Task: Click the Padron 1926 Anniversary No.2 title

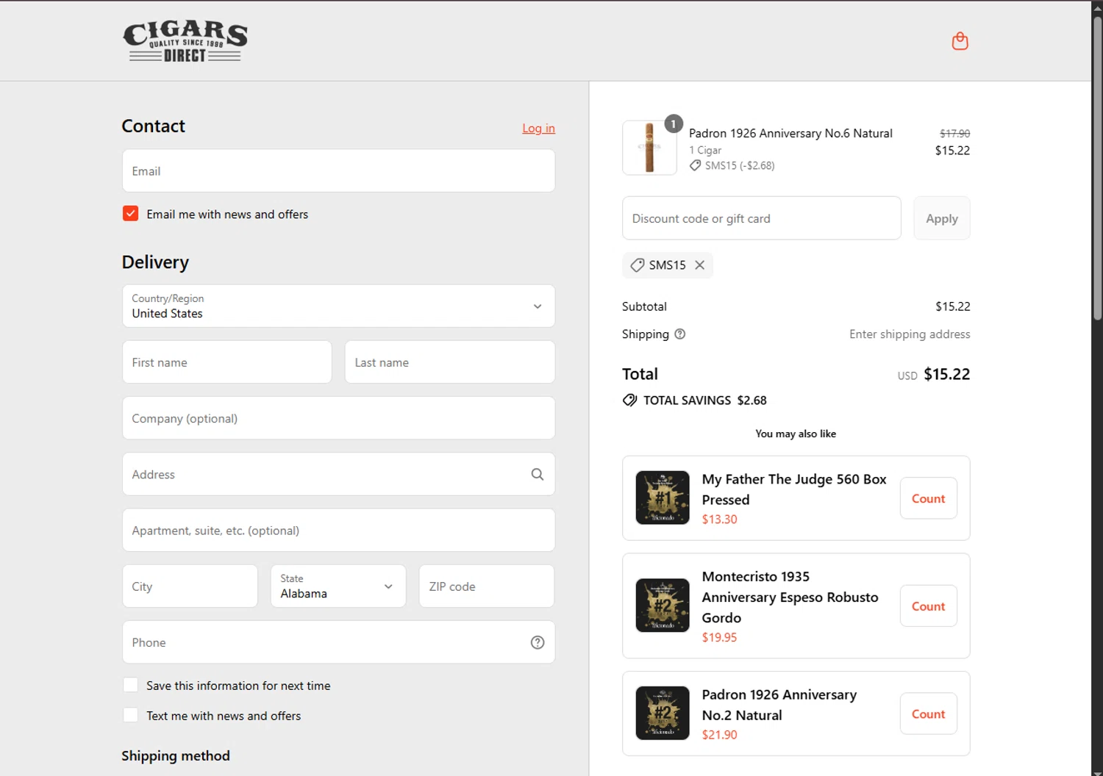Action: [779, 705]
